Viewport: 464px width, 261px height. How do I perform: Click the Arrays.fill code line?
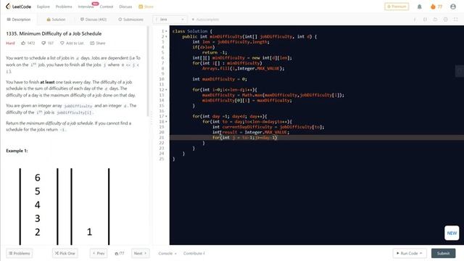pos(244,68)
